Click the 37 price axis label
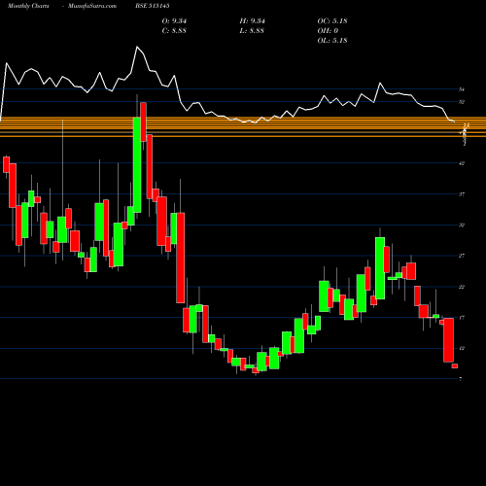The image size is (486, 486). (x=462, y=194)
